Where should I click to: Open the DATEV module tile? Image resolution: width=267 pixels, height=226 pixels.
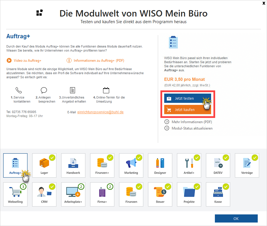[218, 165]
